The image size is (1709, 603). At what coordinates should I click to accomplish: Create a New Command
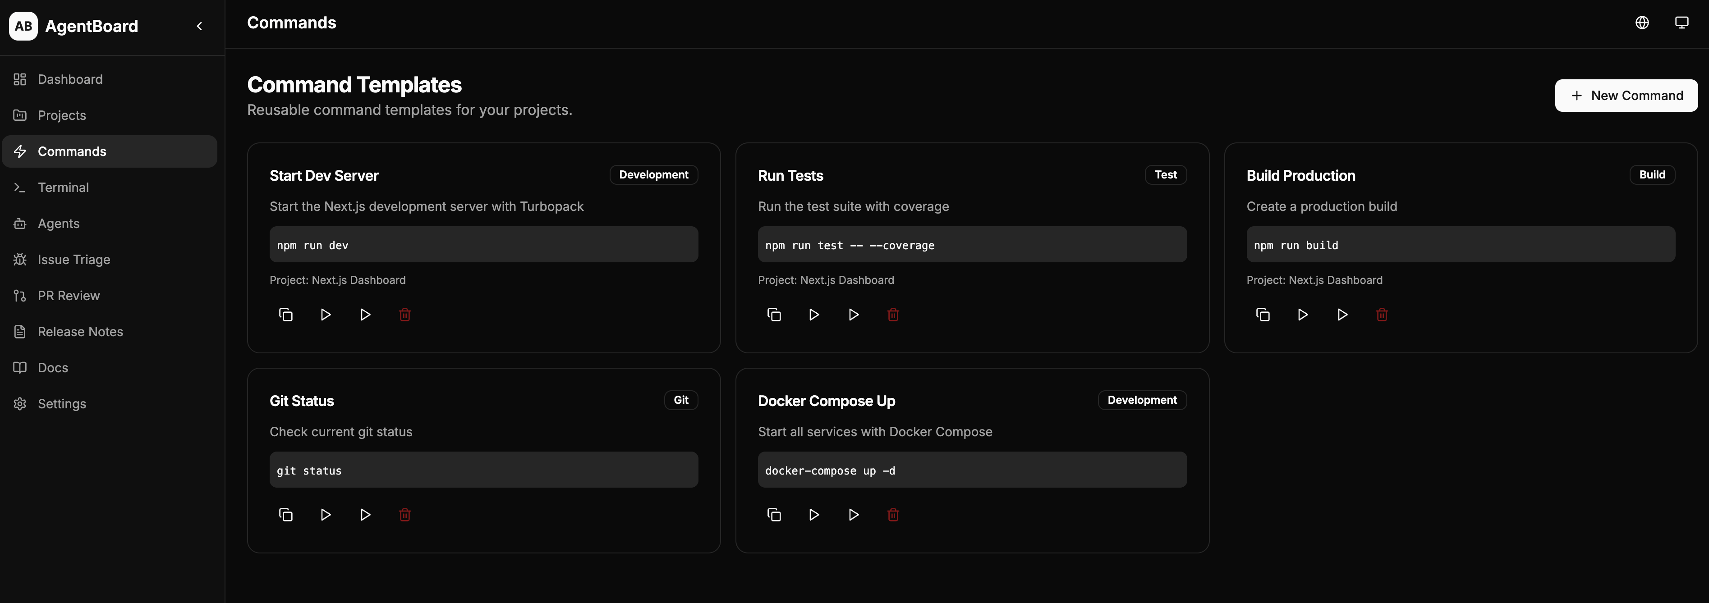1626,96
